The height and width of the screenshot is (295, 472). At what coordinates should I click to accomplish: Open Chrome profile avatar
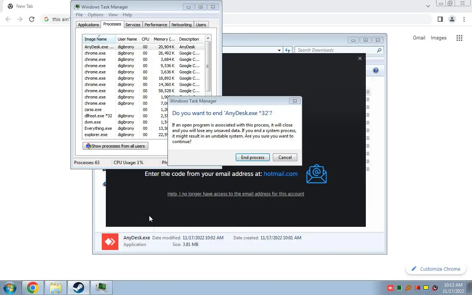[452, 19]
